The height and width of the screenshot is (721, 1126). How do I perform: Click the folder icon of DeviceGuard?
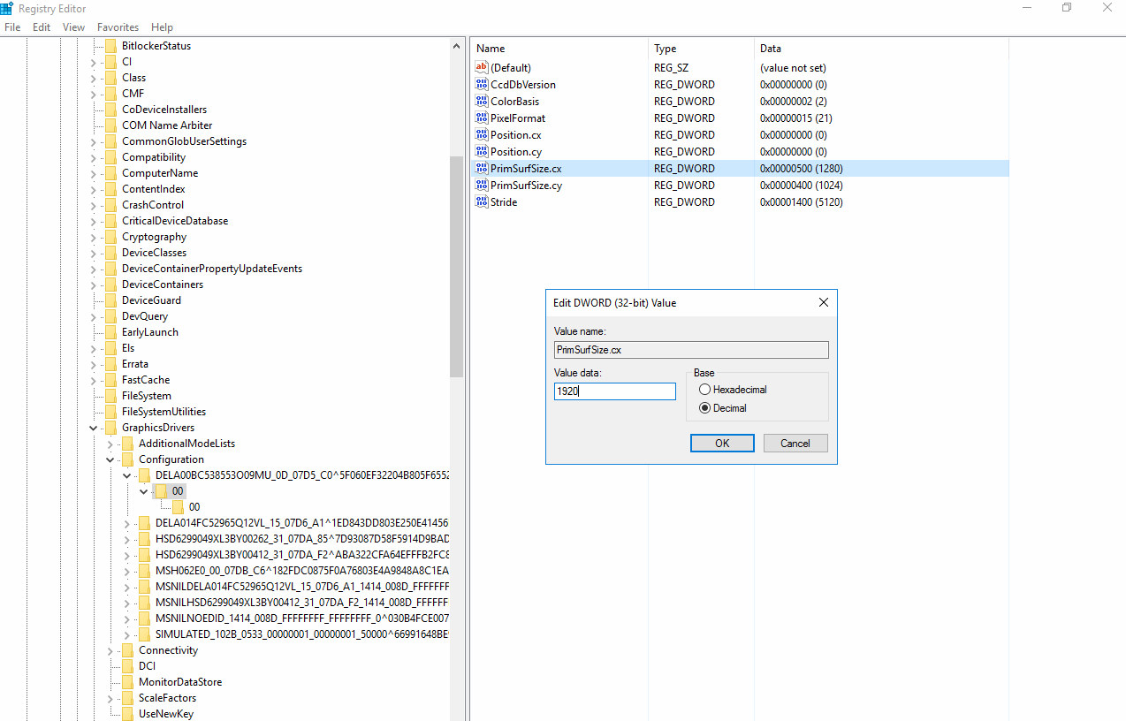click(x=110, y=300)
